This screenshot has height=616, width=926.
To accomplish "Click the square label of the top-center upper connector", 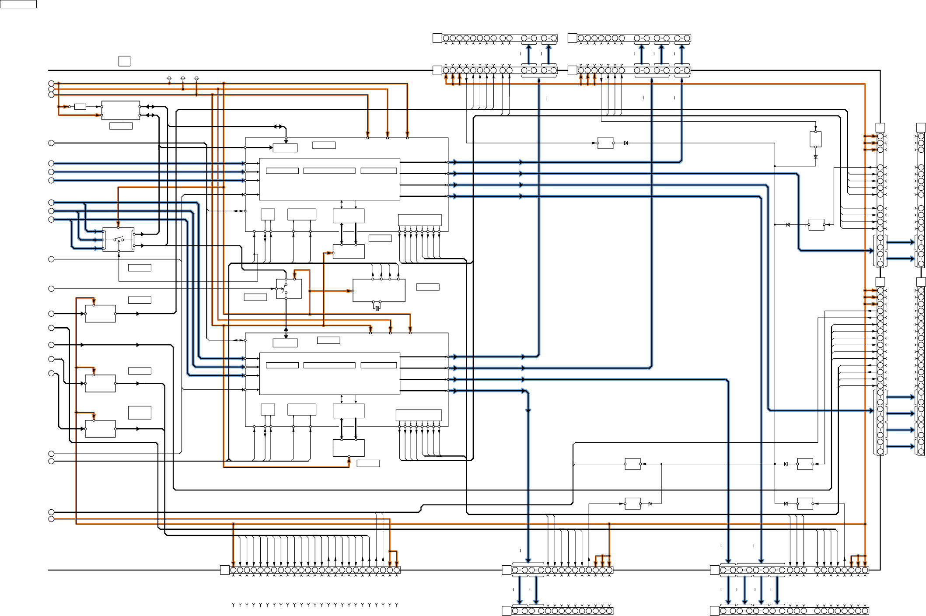I will 437,38.
